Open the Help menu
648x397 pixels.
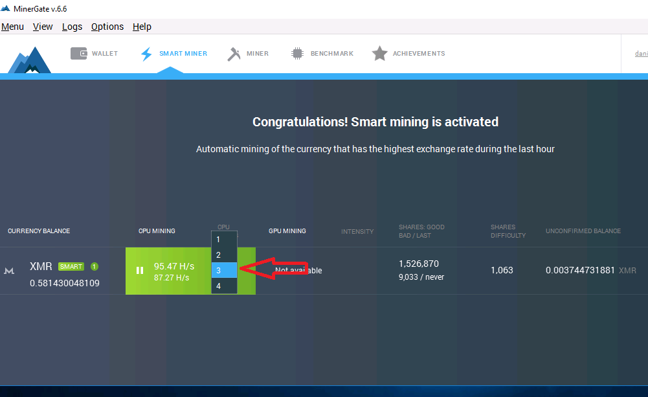[x=142, y=27]
